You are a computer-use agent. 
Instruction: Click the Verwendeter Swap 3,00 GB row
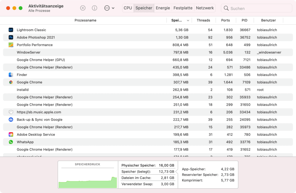pyautogui.click(x=148, y=184)
